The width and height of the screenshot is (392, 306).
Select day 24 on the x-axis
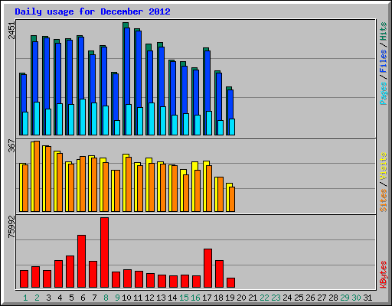[x=287, y=298]
